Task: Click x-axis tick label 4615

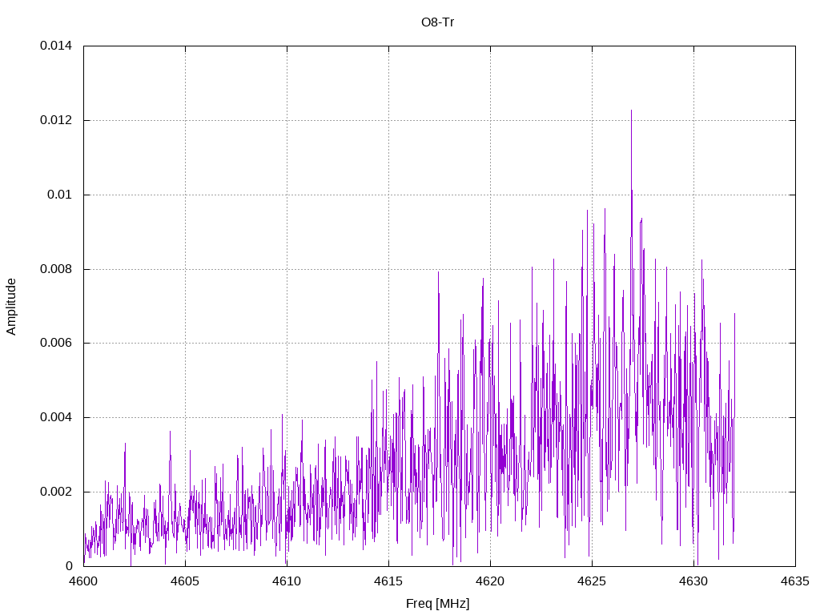Action: tap(388, 581)
